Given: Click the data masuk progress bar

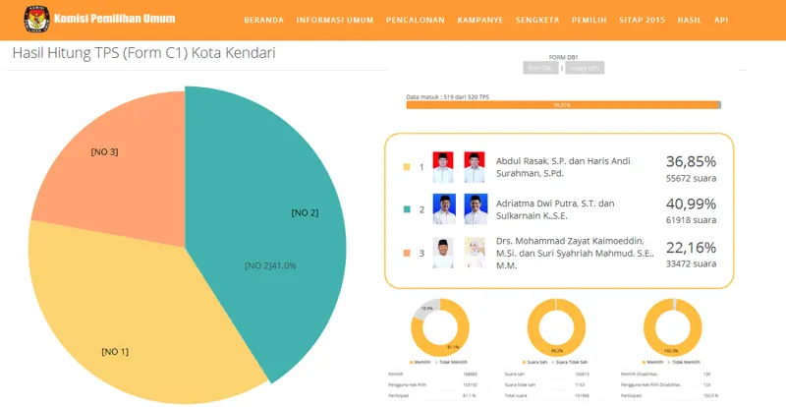Looking at the screenshot, I should tap(563, 104).
